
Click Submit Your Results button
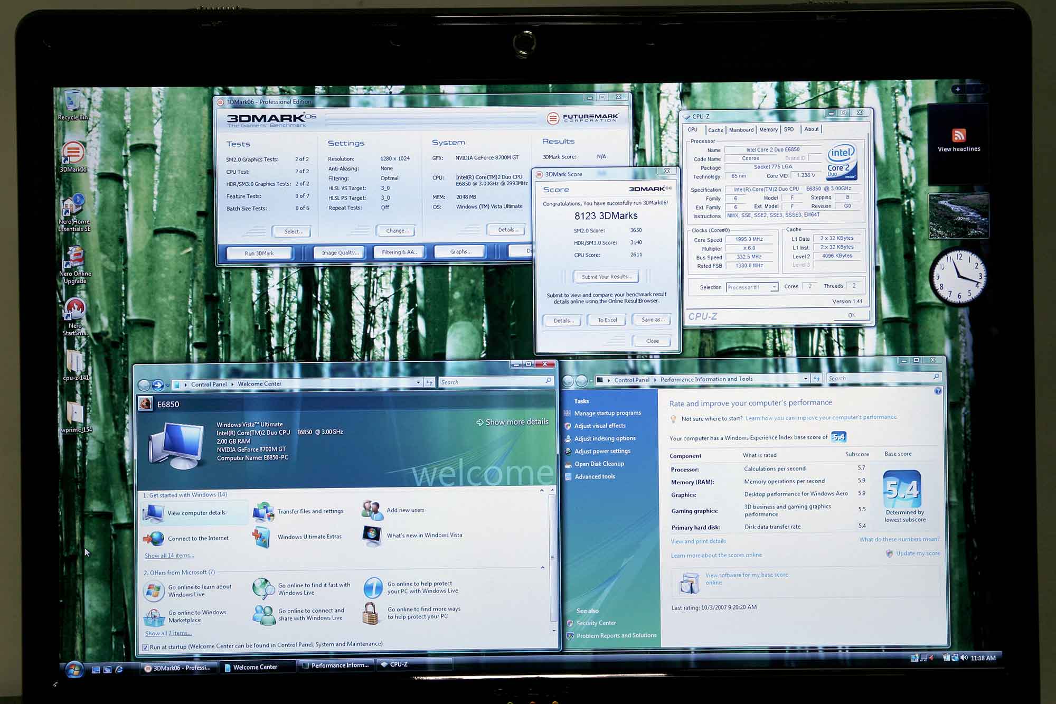[x=606, y=277]
